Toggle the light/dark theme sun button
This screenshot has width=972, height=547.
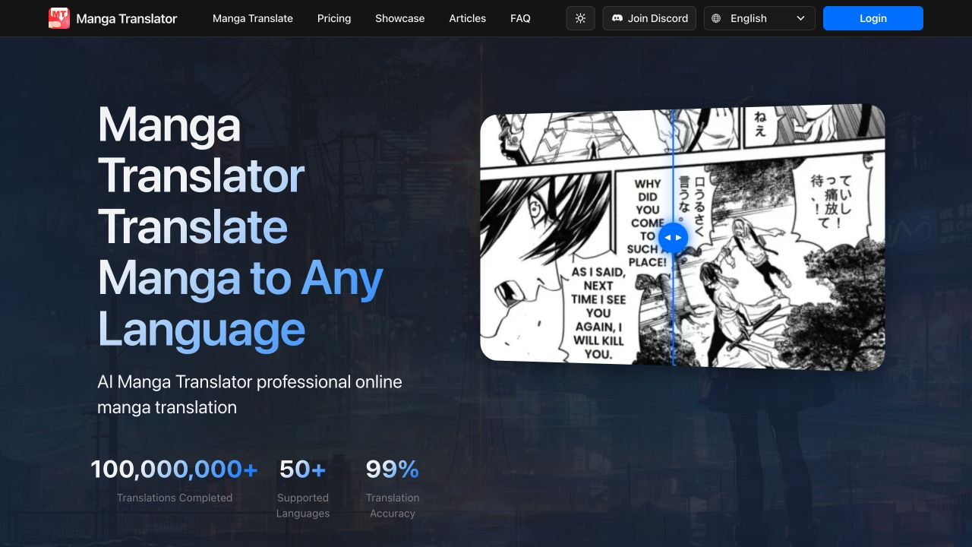580,18
